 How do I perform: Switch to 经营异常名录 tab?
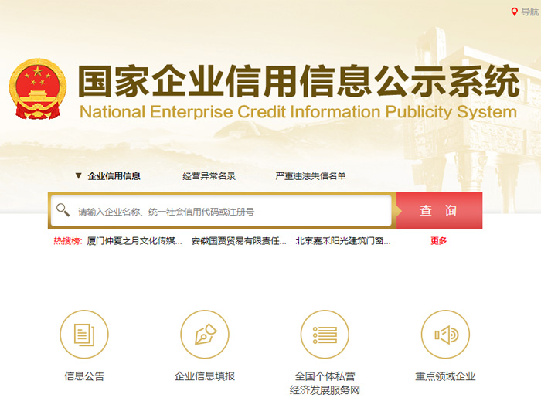point(209,176)
